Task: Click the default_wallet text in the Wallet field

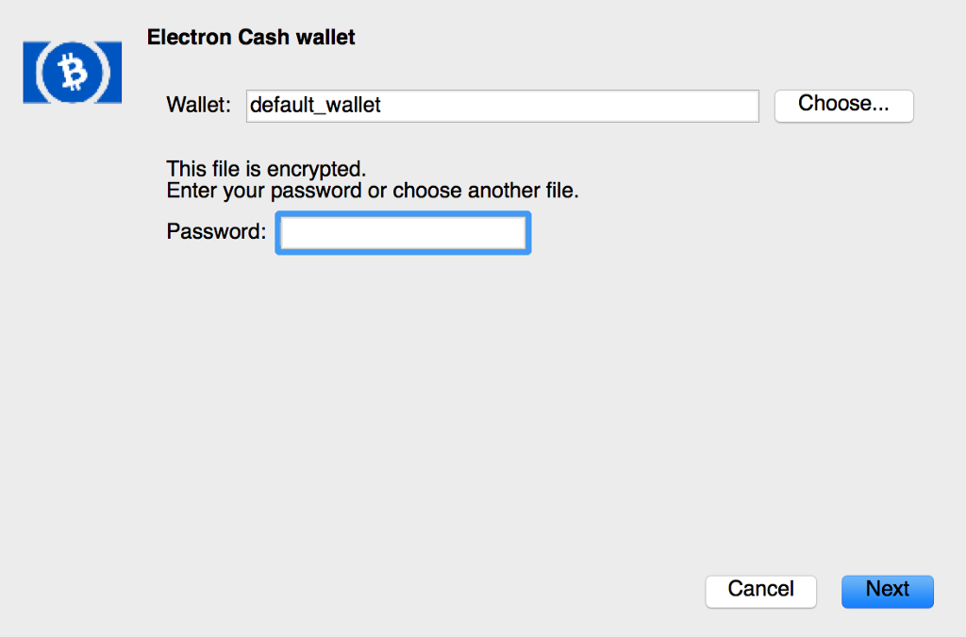Action: tap(315, 106)
